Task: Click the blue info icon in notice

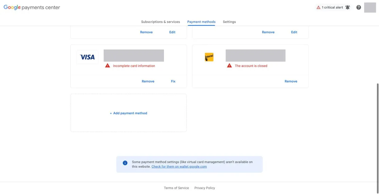Action: coord(125,163)
